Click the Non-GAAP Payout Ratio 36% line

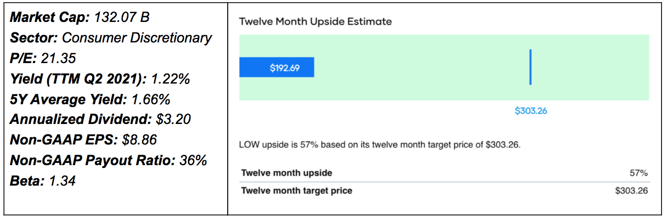point(109,160)
